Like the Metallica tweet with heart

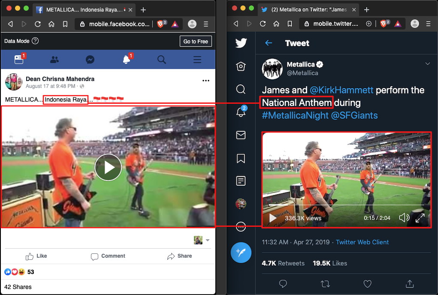[367, 284]
